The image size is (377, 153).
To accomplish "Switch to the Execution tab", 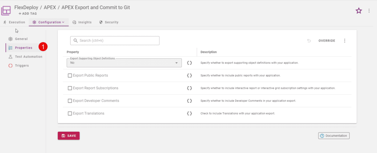I will [14, 22].
